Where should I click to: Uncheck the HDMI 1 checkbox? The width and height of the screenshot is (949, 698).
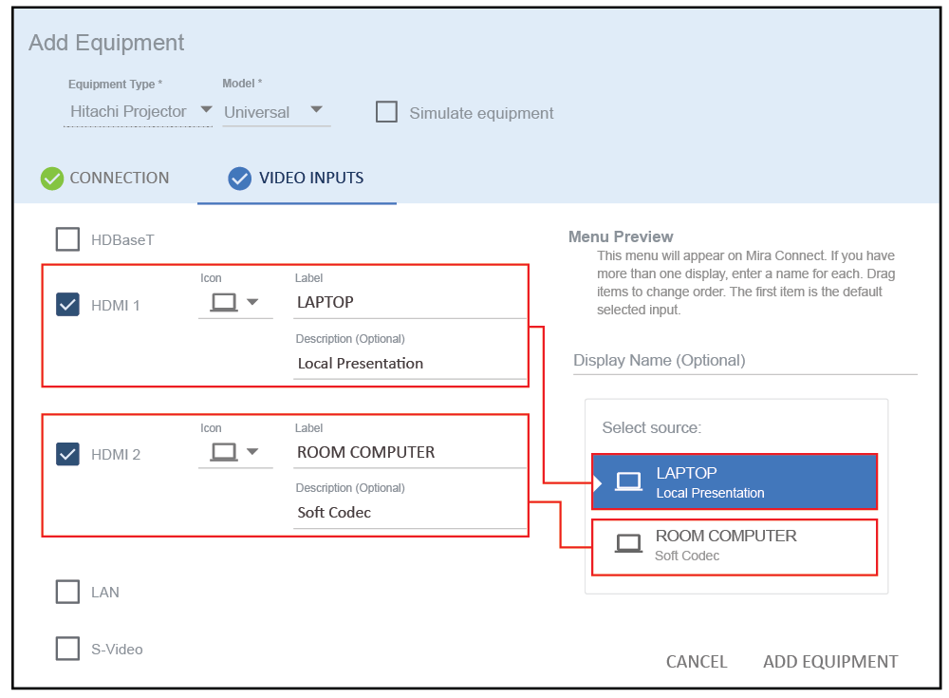point(67,305)
